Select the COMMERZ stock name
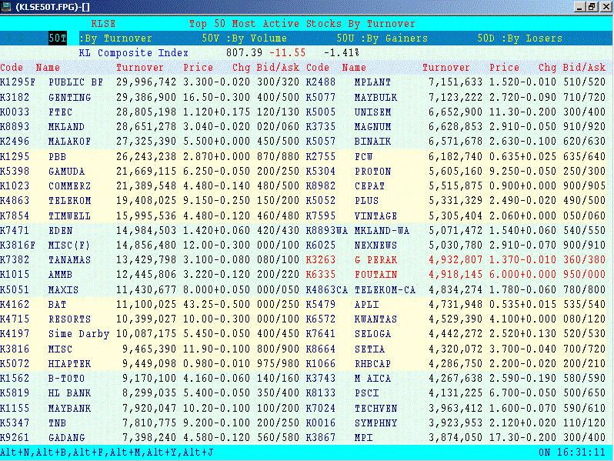The height and width of the screenshot is (461, 614). click(69, 185)
